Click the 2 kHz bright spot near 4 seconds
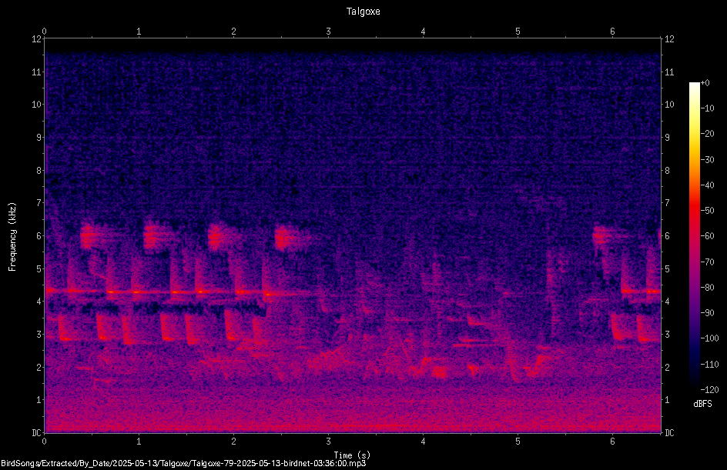The image size is (727, 470). coord(439,372)
